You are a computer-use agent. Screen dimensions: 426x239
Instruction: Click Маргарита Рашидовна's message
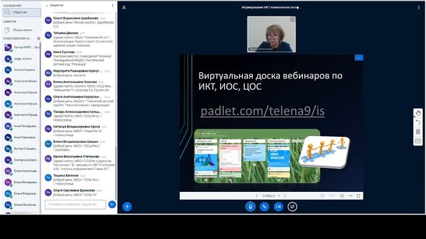click(x=79, y=73)
